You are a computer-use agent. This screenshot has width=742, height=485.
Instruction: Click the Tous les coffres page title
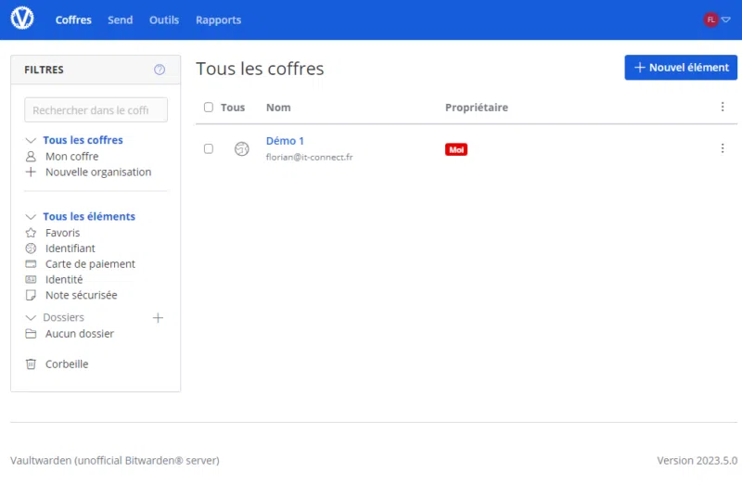coord(260,69)
